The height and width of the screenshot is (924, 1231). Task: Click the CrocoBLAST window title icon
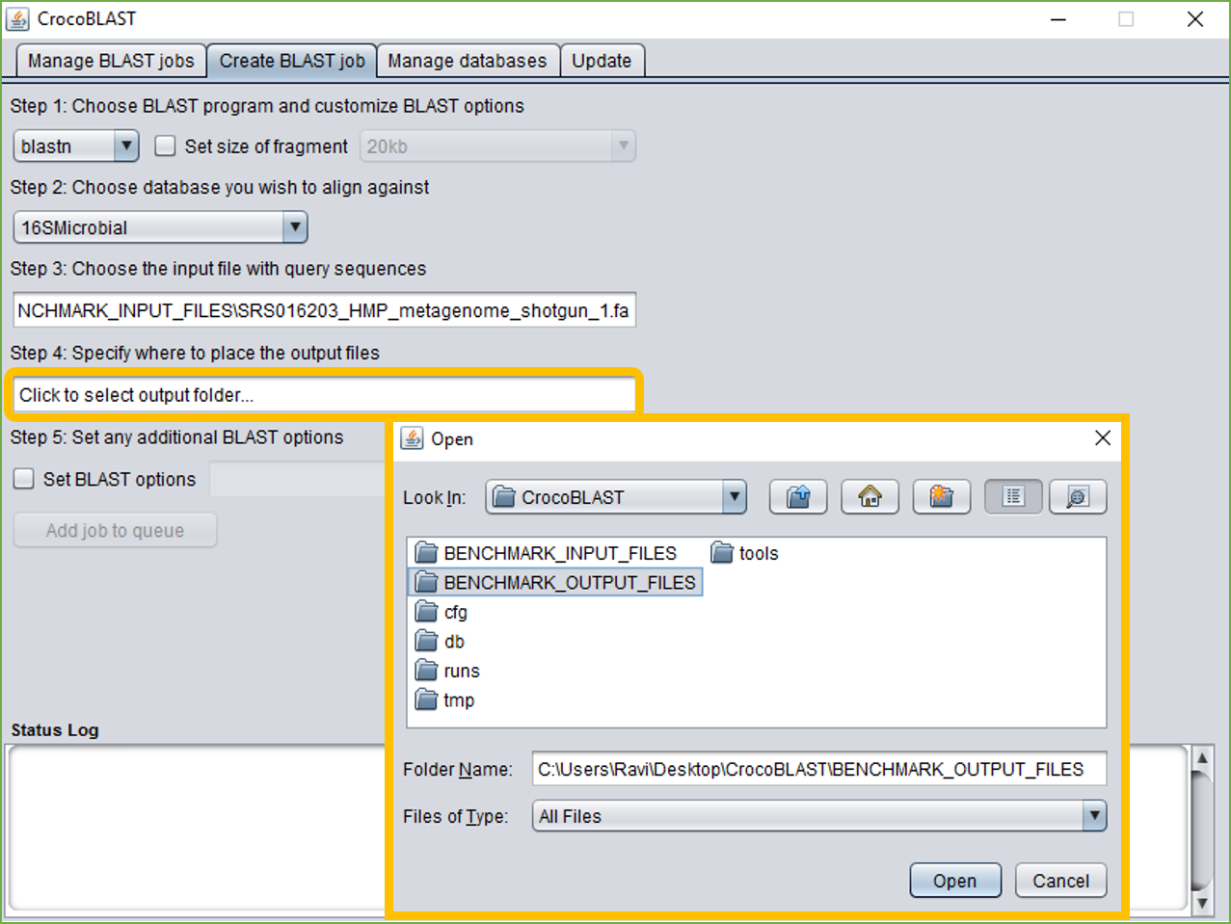pos(17,18)
